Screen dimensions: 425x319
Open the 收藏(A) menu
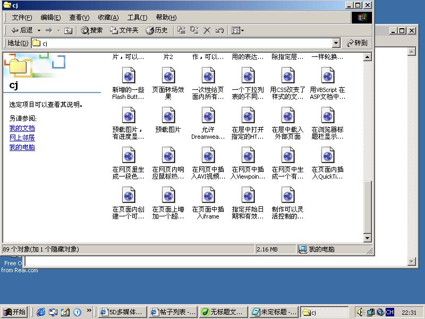(x=108, y=18)
